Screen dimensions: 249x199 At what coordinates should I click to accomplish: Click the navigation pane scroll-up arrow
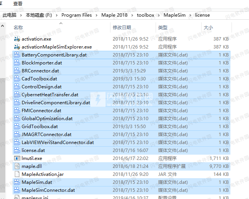(x=3, y=26)
